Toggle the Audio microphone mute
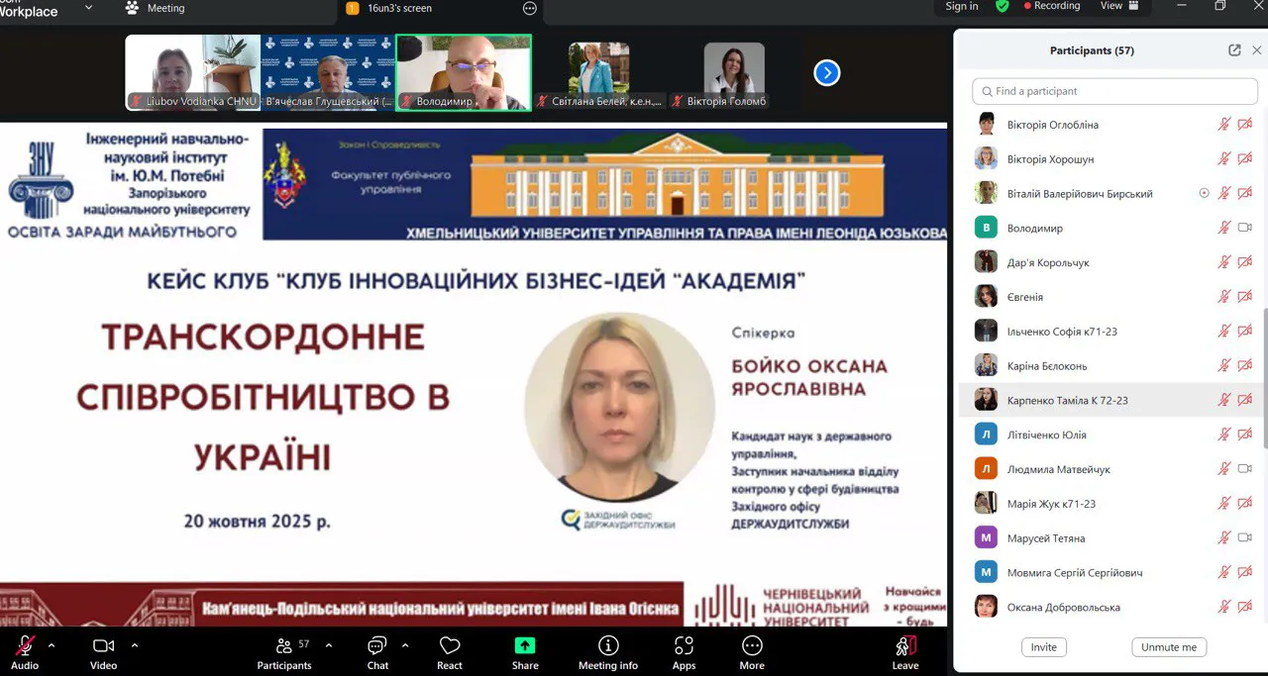Image resolution: width=1268 pixels, height=676 pixels. click(x=25, y=646)
